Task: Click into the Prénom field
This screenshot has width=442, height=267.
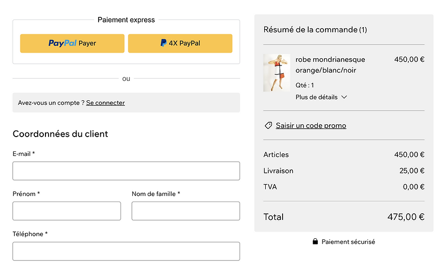Action: pos(67,211)
